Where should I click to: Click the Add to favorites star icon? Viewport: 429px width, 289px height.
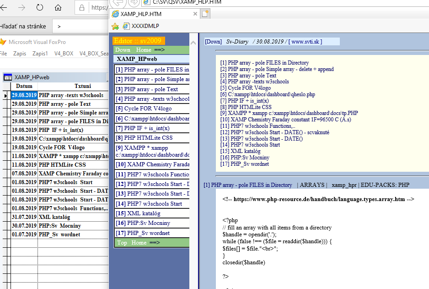[115, 26]
